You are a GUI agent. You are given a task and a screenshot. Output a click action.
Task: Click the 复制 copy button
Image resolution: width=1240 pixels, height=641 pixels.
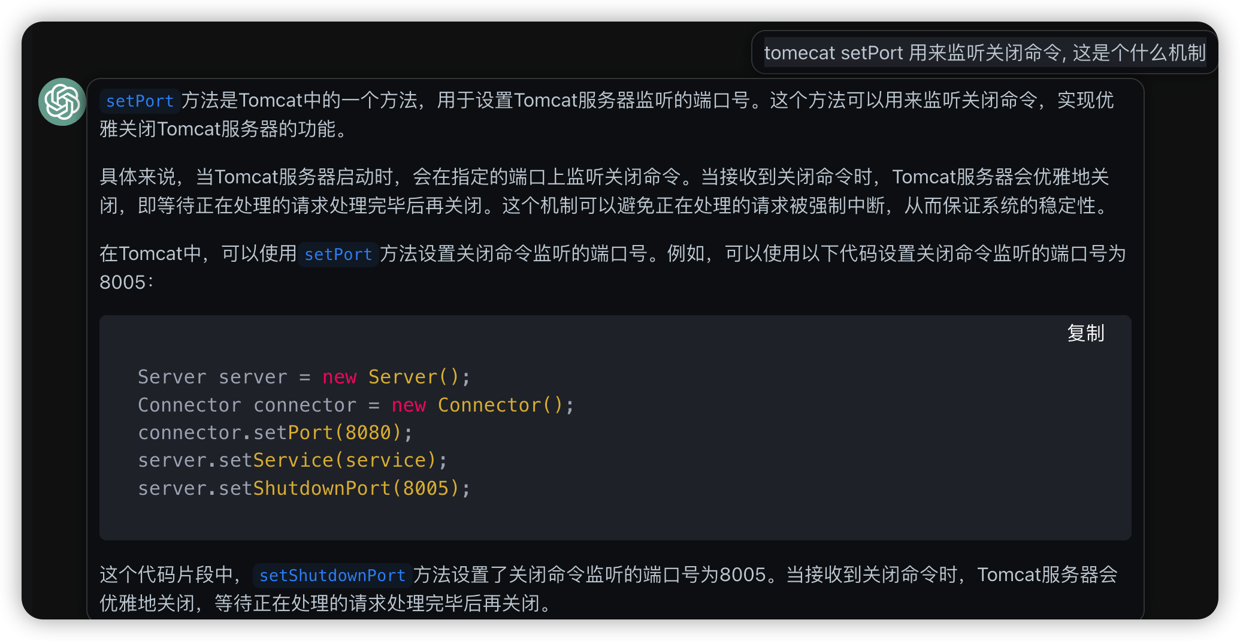pyautogui.click(x=1085, y=333)
